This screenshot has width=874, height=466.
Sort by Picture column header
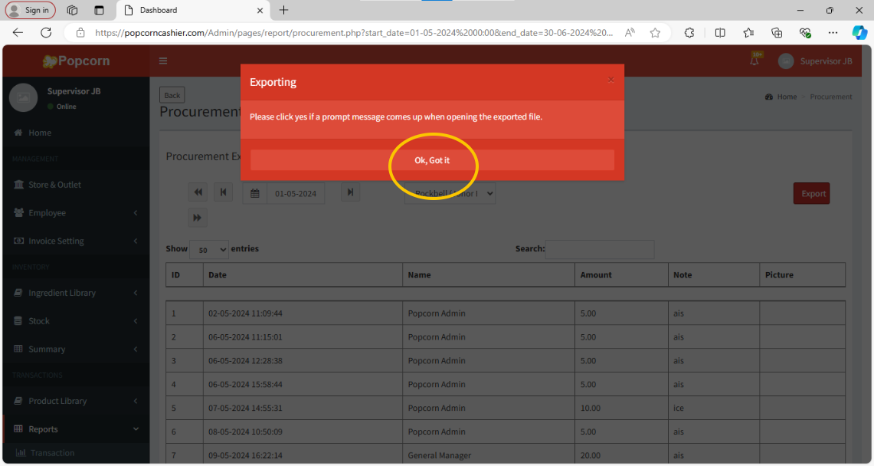click(802, 275)
